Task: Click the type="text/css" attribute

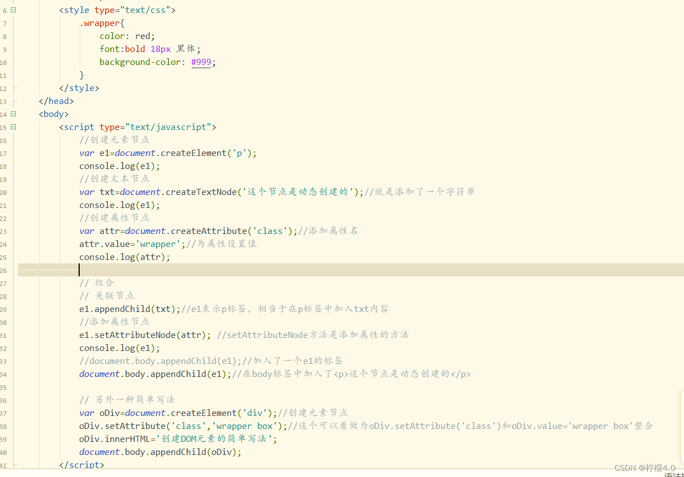Action: tap(133, 10)
